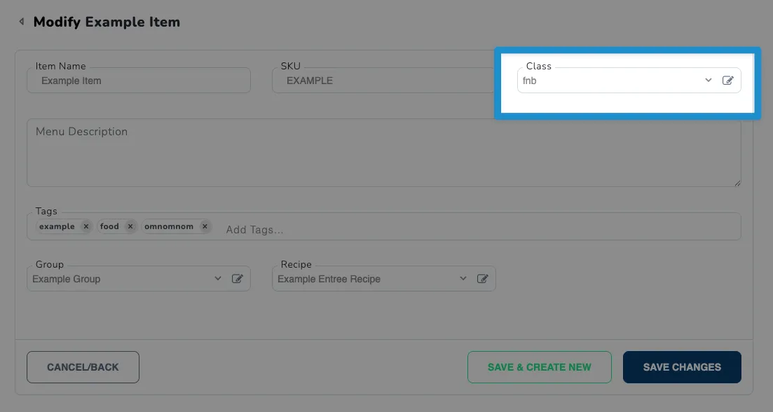Click Save & Create New

click(x=540, y=367)
